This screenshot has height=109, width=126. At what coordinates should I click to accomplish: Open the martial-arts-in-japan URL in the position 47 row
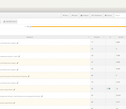[8, 63]
